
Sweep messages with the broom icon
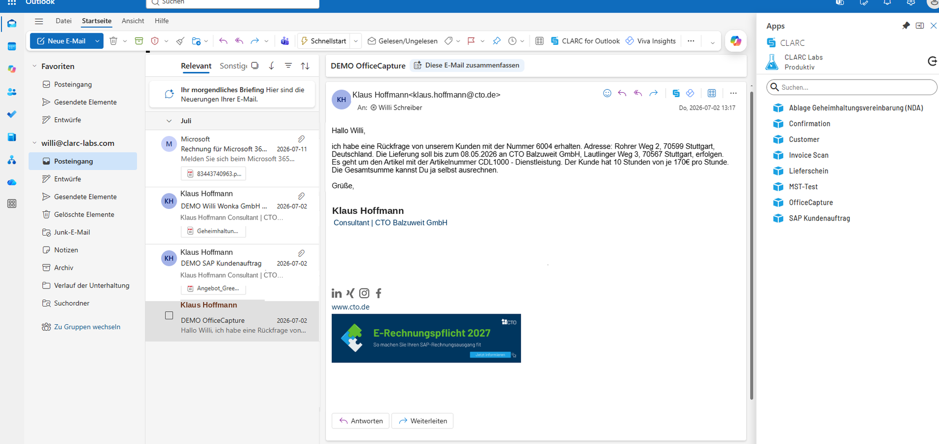pyautogui.click(x=180, y=41)
